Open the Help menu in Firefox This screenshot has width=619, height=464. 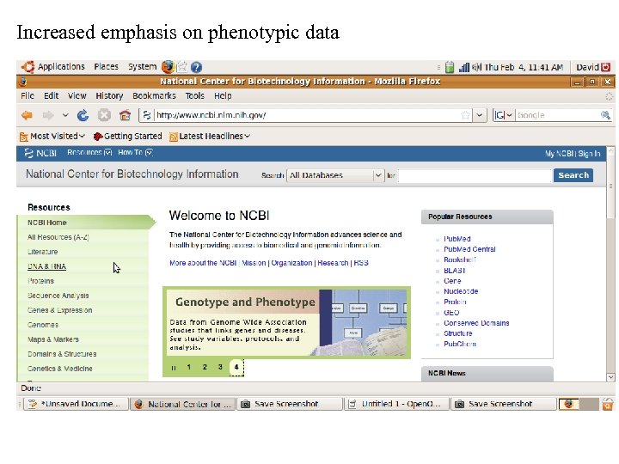(x=223, y=96)
